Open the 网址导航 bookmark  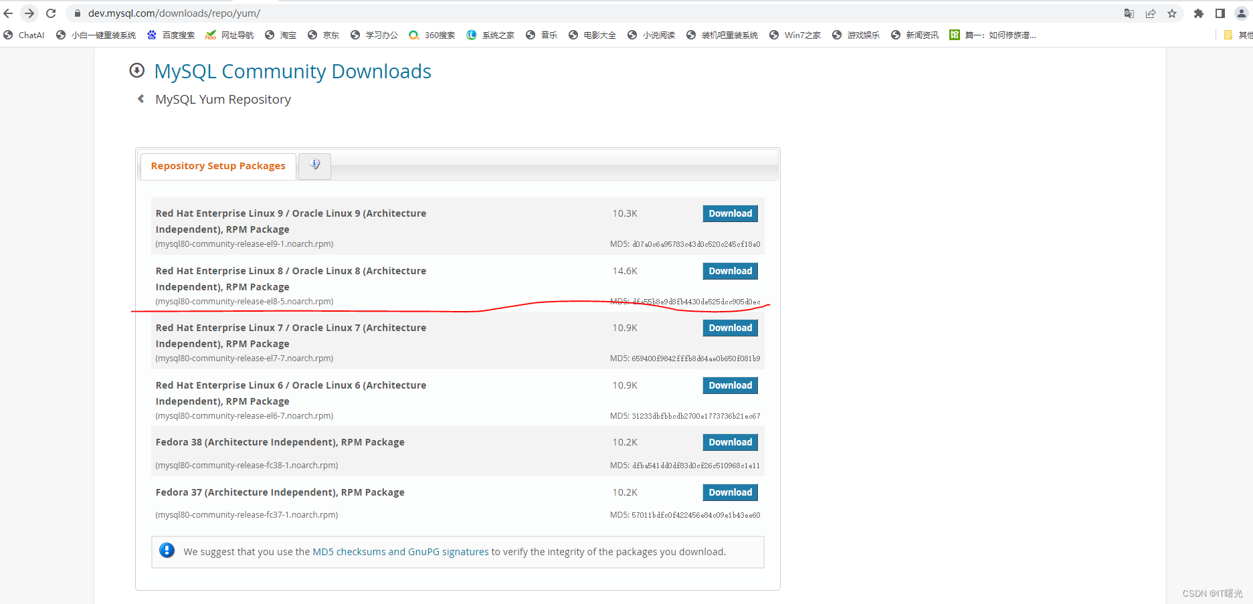click(x=229, y=35)
